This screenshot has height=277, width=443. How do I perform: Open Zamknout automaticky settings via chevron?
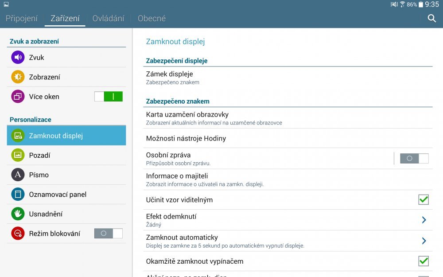point(424,240)
